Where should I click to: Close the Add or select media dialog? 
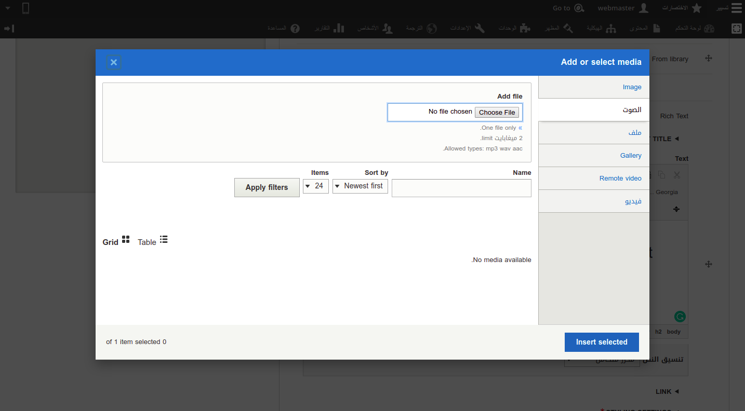tap(114, 62)
